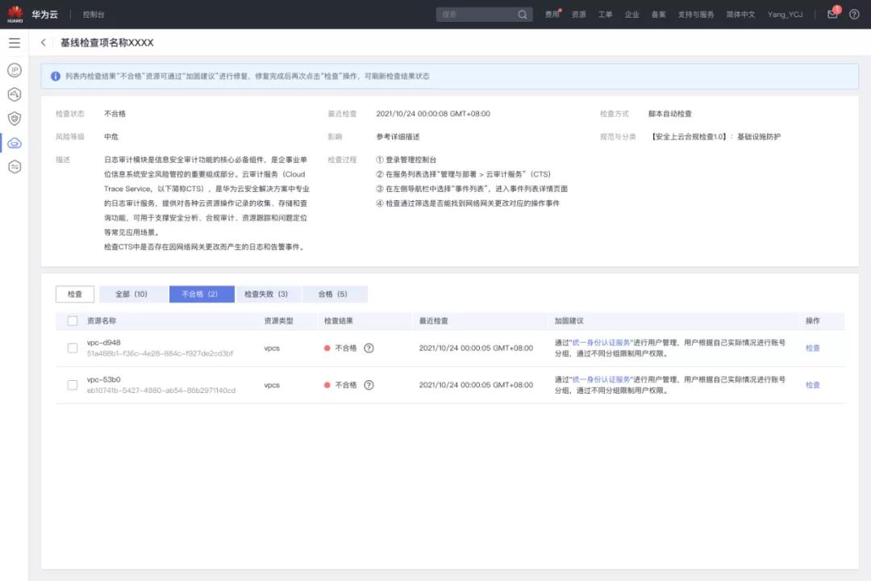This screenshot has width=871, height=581.
Task: Open the second hexagonal service icon in sidebar
Action: point(13,94)
